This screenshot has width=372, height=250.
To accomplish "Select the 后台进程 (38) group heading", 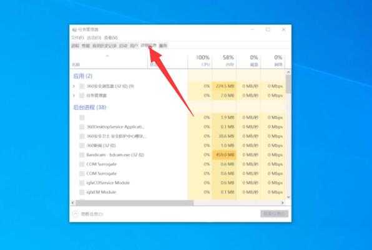I will (90, 107).
